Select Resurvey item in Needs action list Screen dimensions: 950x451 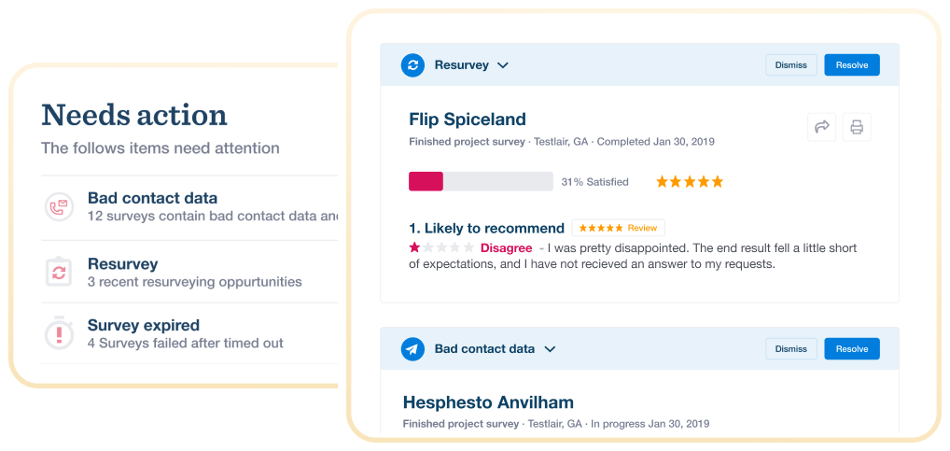point(189,272)
